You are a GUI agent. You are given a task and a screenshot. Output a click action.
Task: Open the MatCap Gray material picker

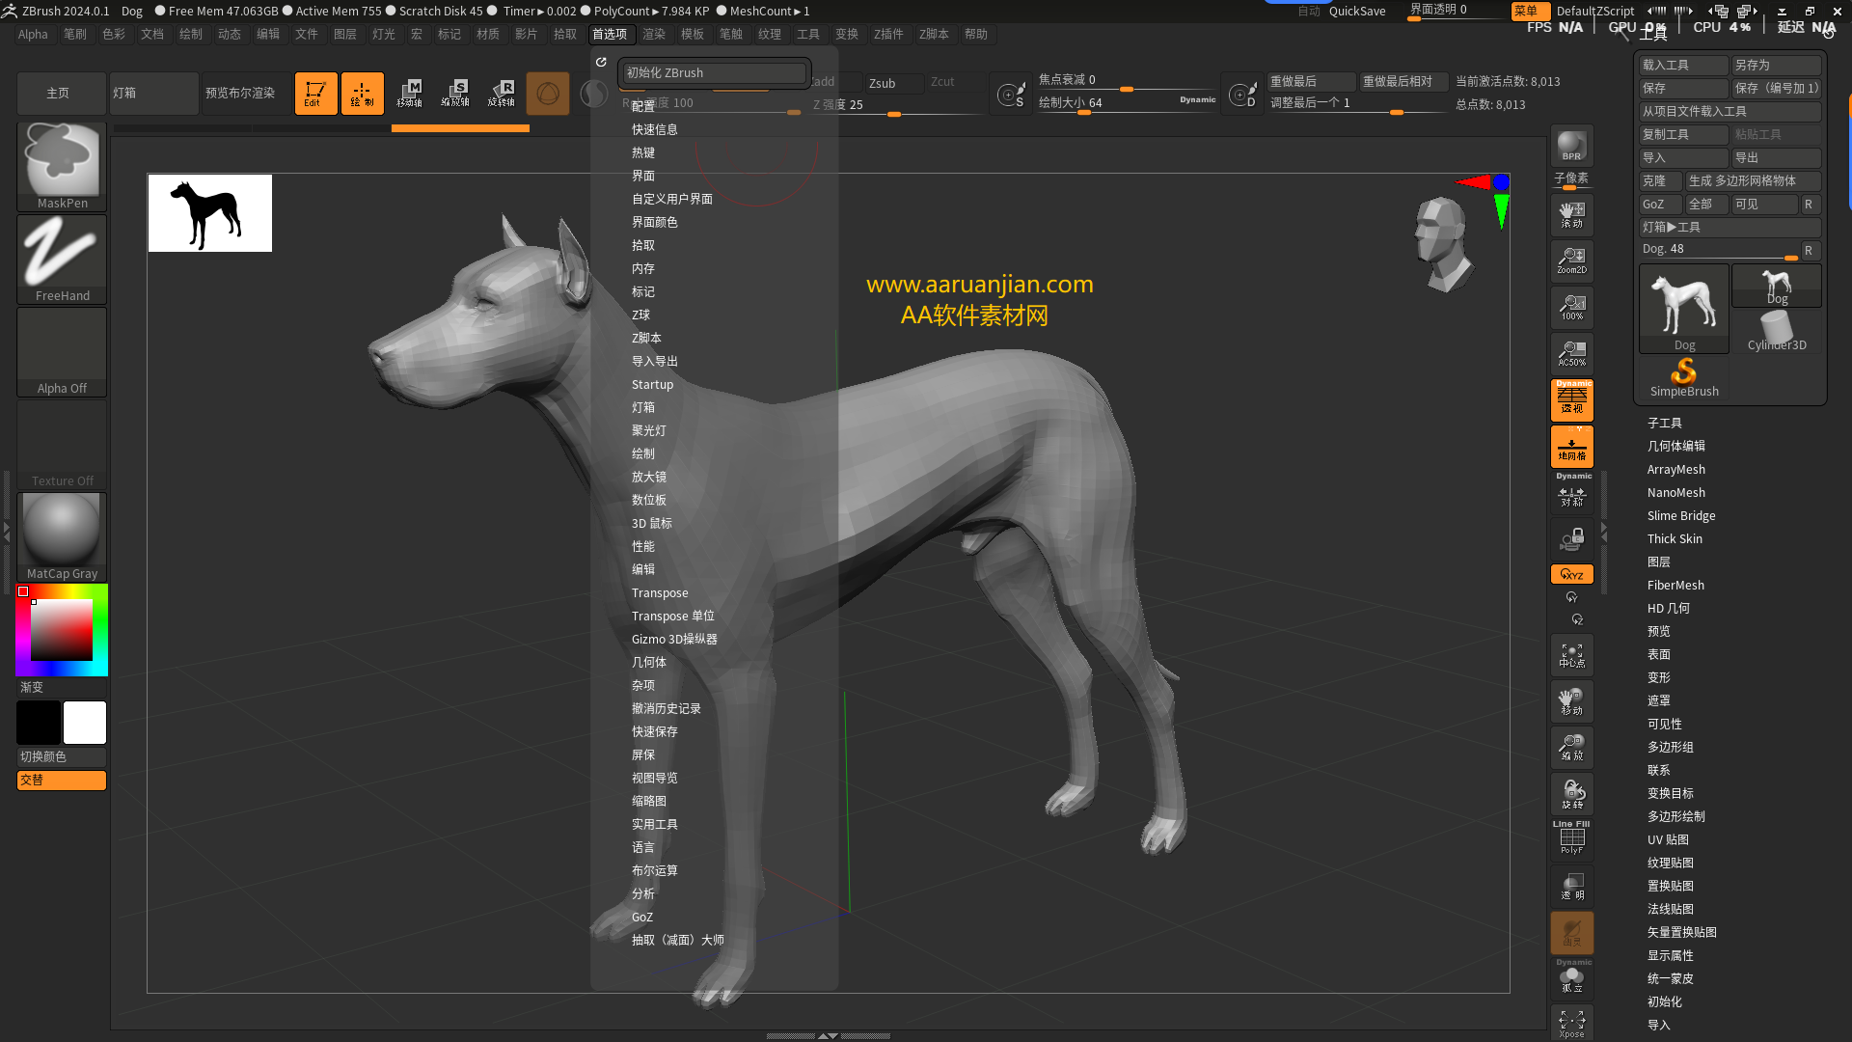coord(61,529)
